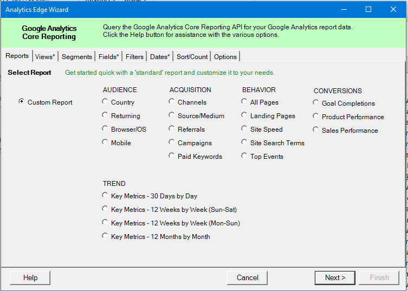The width and height of the screenshot is (408, 291).
Task: Click the greyed-out Finish button
Action: click(379, 278)
